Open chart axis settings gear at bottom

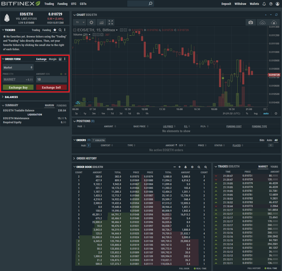(x=276, y=114)
